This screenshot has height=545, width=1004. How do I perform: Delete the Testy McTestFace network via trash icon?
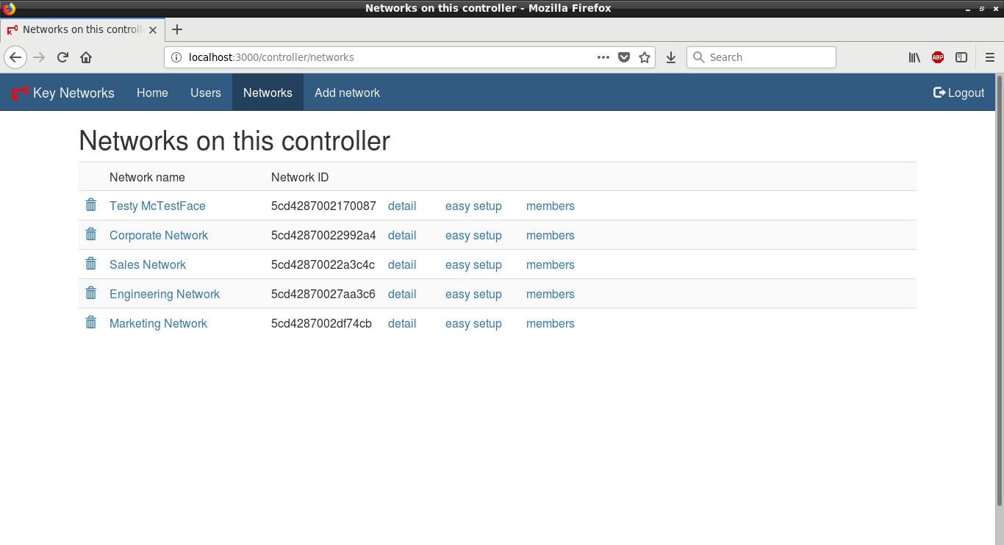pos(90,205)
